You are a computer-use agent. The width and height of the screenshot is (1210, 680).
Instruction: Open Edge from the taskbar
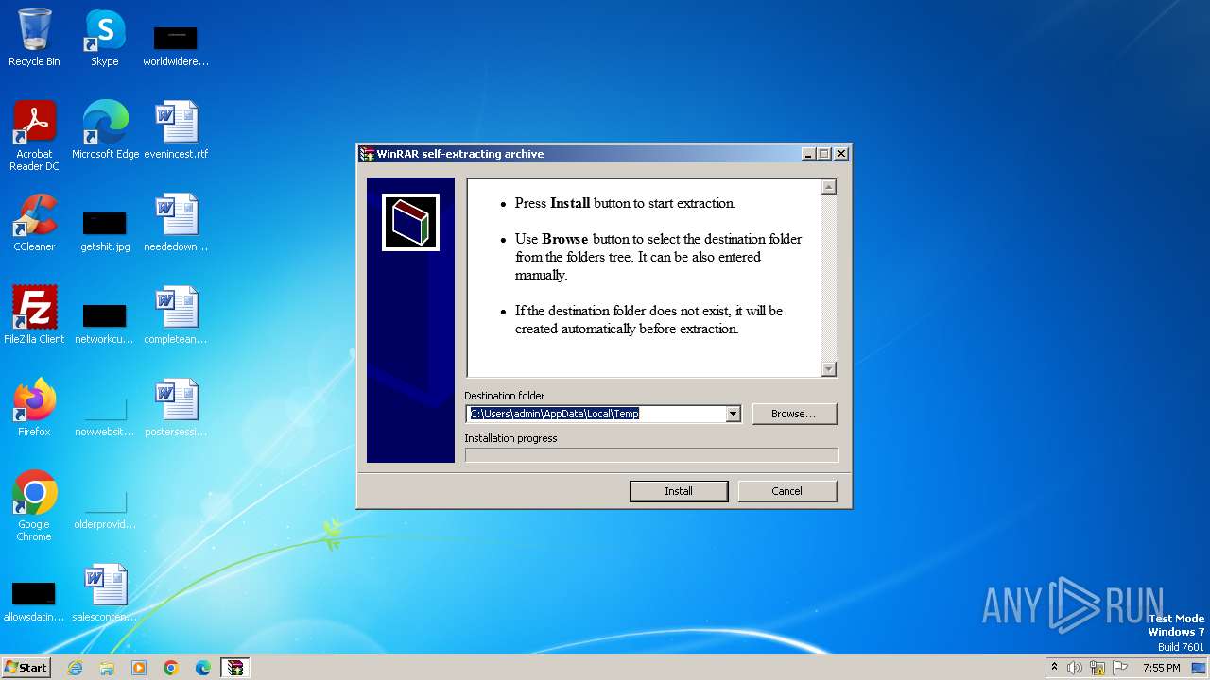(203, 668)
